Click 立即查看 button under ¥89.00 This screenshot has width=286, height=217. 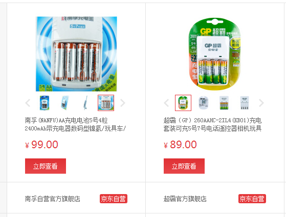point(184,166)
